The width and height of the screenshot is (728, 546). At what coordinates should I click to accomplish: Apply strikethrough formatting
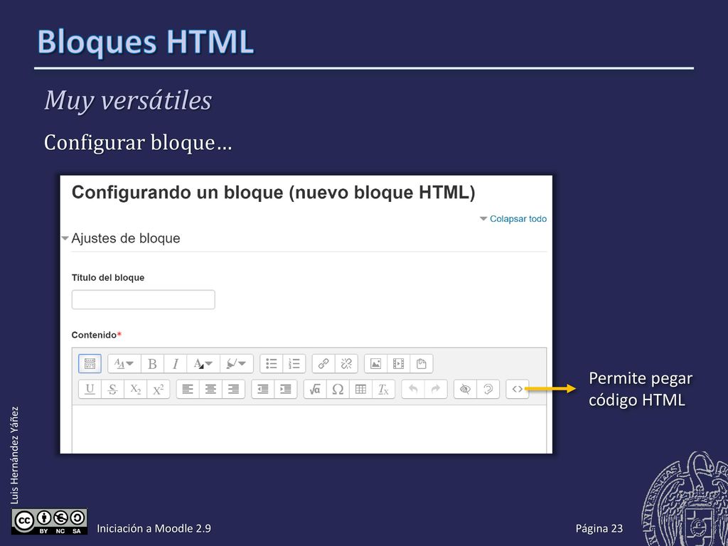[112, 389]
